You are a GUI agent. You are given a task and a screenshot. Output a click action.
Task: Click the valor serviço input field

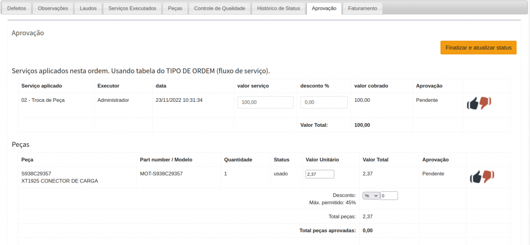tap(266, 102)
